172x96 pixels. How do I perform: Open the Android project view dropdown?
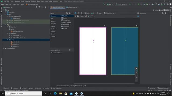[x=8, y=7]
